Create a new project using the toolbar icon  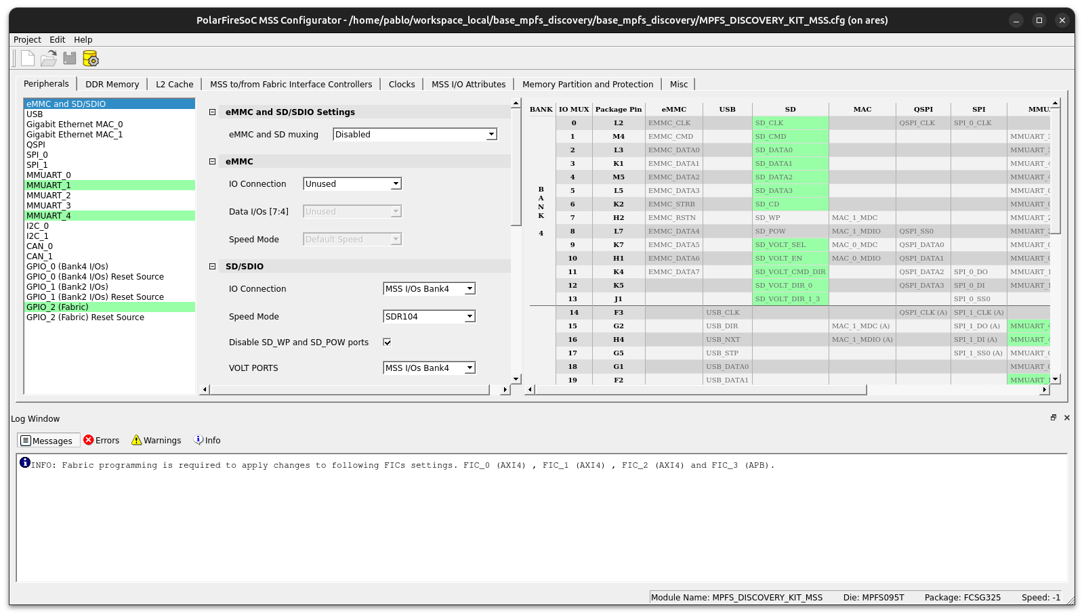(x=27, y=58)
